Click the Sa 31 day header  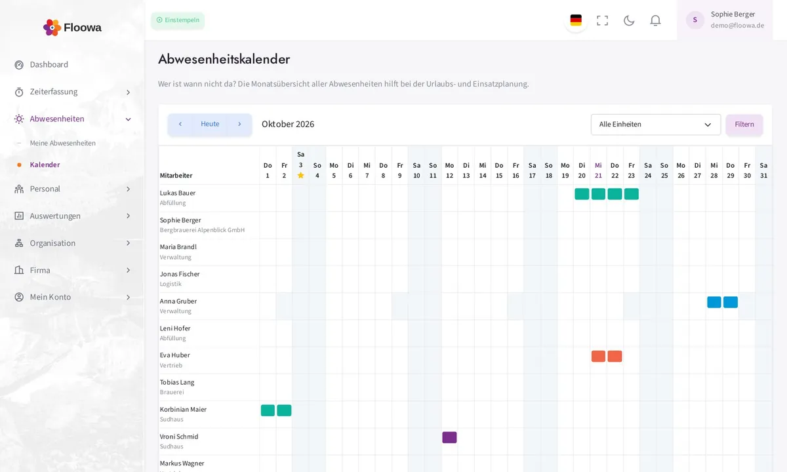coord(763,170)
